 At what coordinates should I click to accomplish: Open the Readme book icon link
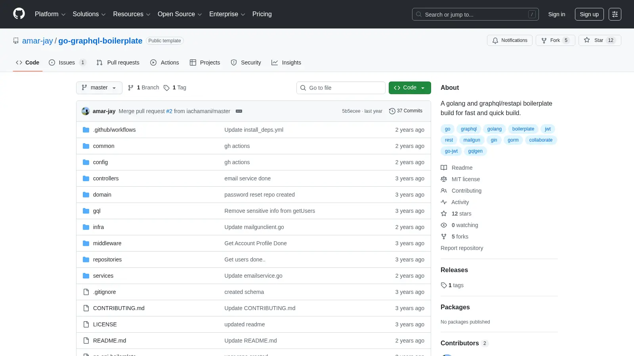tap(444, 168)
